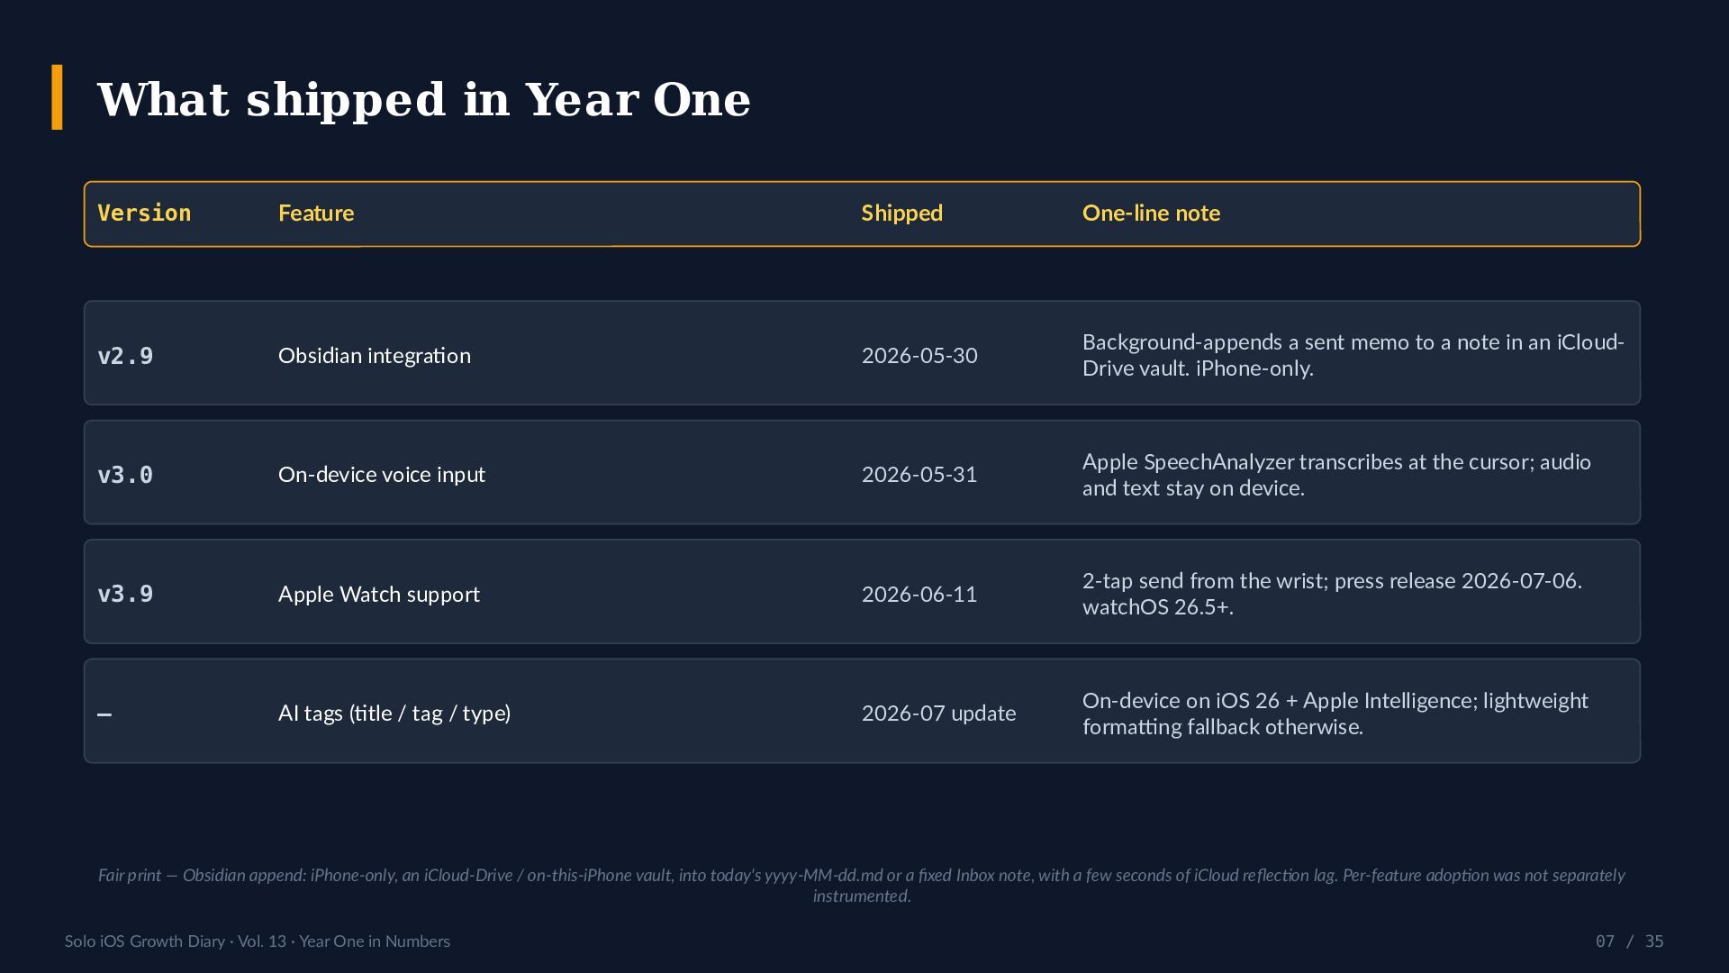
Task: Select the Feature column header
Action: pyautogui.click(x=316, y=214)
